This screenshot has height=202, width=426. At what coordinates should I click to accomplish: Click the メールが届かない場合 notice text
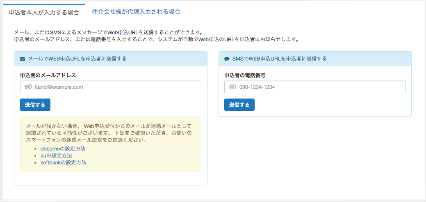(x=109, y=133)
